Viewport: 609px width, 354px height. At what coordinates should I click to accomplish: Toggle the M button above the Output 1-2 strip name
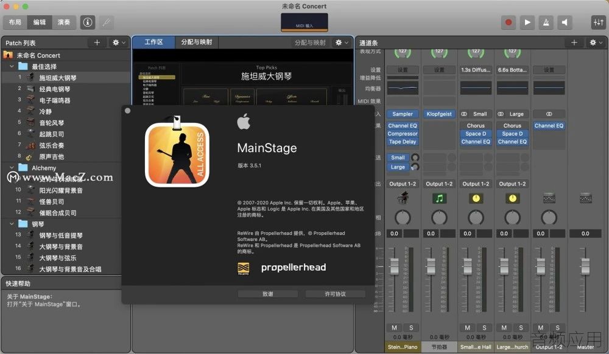click(x=540, y=328)
